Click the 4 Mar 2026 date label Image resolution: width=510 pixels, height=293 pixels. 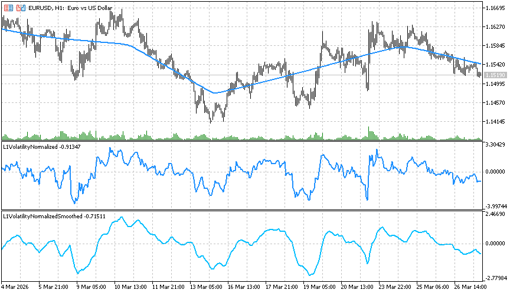(x=15, y=287)
